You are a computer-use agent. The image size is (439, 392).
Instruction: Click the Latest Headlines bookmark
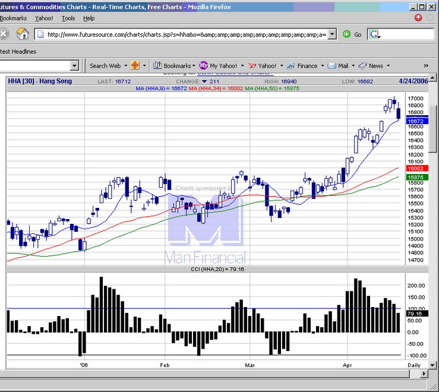[x=18, y=52]
